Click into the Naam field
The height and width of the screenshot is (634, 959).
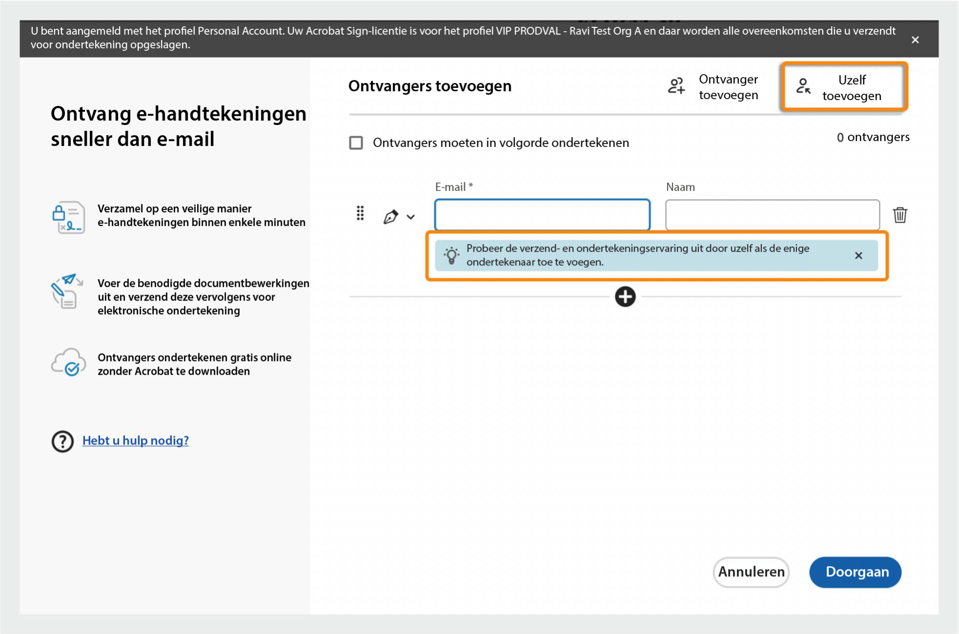(772, 215)
